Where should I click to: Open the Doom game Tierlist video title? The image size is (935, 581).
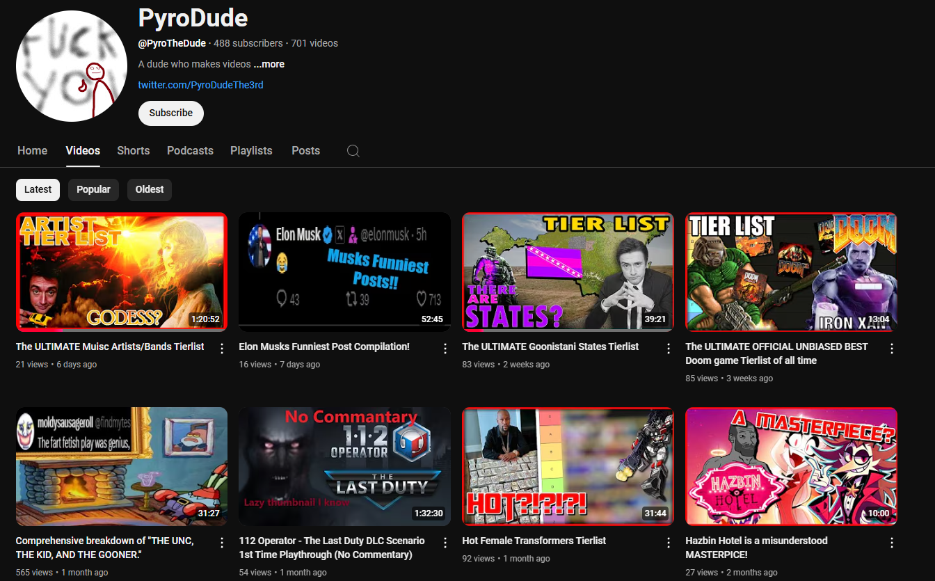(x=777, y=353)
